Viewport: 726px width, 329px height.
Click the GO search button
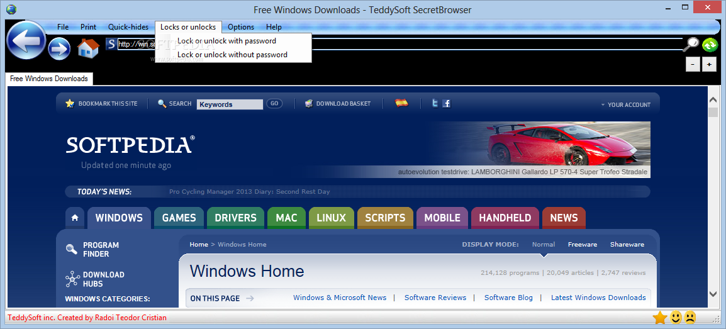click(274, 104)
